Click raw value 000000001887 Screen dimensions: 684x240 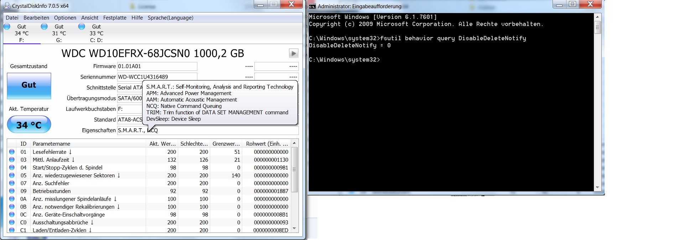271,191
